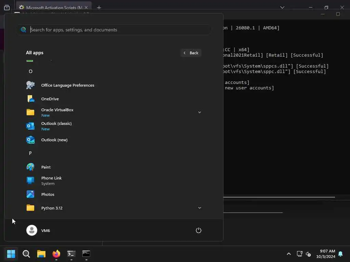350x262 pixels.
Task: Open Paint from All apps
Action: [114, 167]
